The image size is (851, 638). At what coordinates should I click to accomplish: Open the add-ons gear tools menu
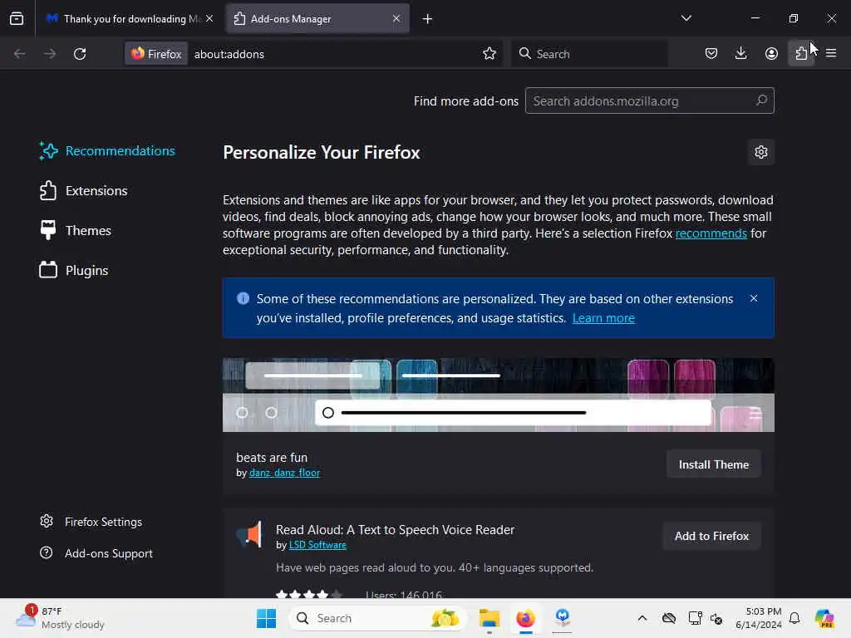(761, 152)
